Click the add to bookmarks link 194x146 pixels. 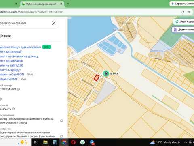pyautogui.click(x=11, y=61)
